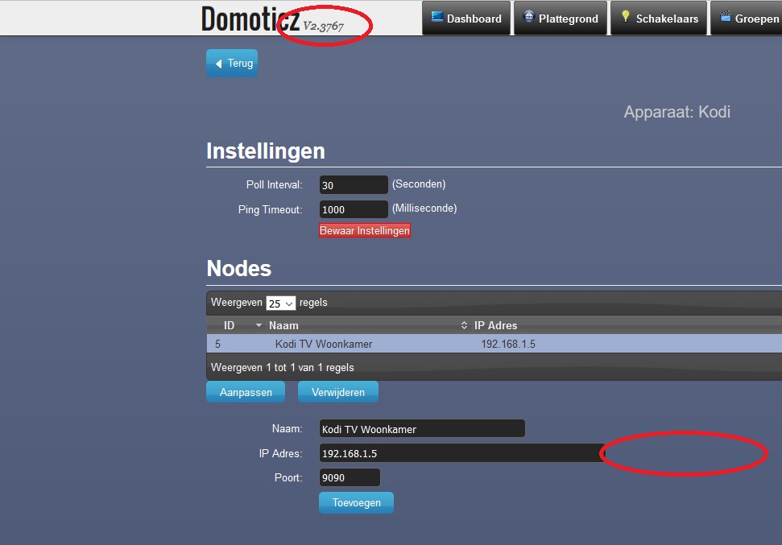Image resolution: width=782 pixels, height=545 pixels.
Task: Go to the Groepen tab
Action: pyautogui.click(x=747, y=18)
